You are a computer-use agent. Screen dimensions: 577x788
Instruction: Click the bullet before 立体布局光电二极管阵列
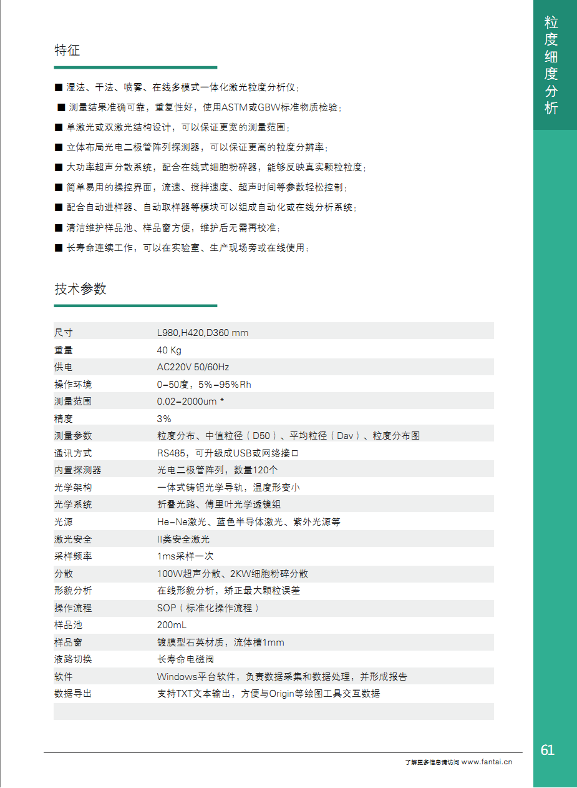[x=59, y=147]
